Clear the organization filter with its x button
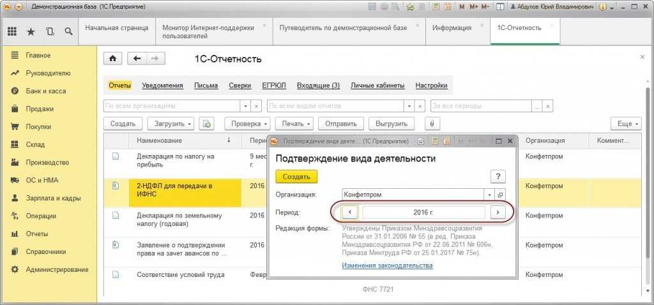Image resolution: width=654 pixels, height=305 pixels. pyautogui.click(x=257, y=106)
